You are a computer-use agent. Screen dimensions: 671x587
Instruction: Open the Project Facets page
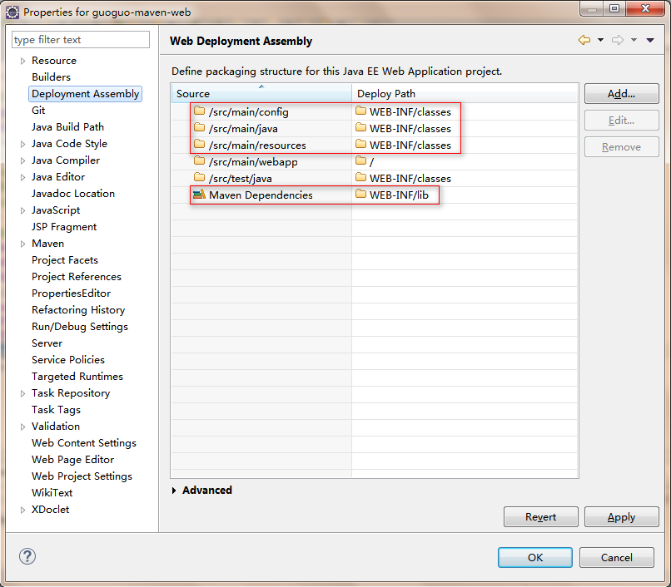[65, 260]
